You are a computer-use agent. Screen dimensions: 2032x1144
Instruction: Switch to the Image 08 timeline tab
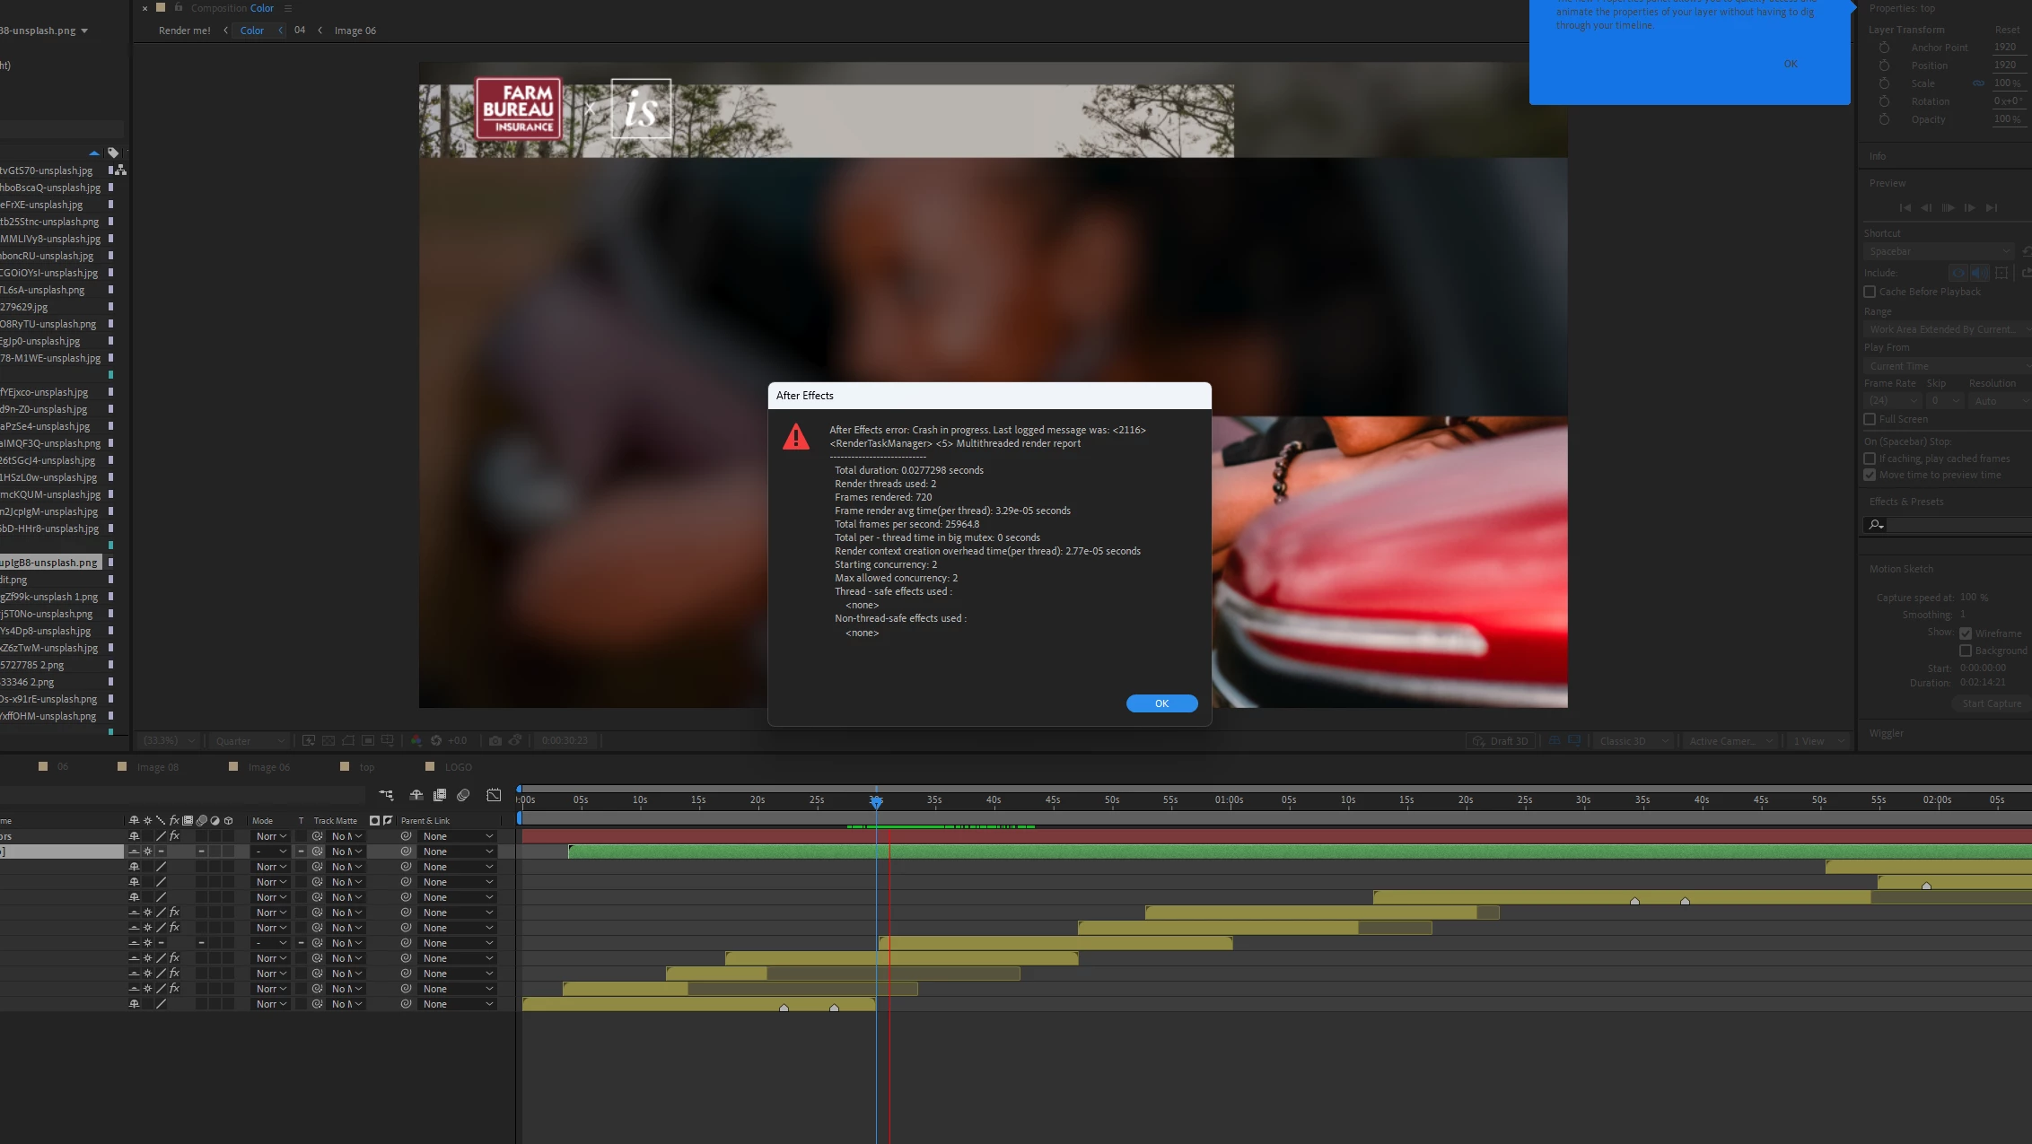click(157, 767)
